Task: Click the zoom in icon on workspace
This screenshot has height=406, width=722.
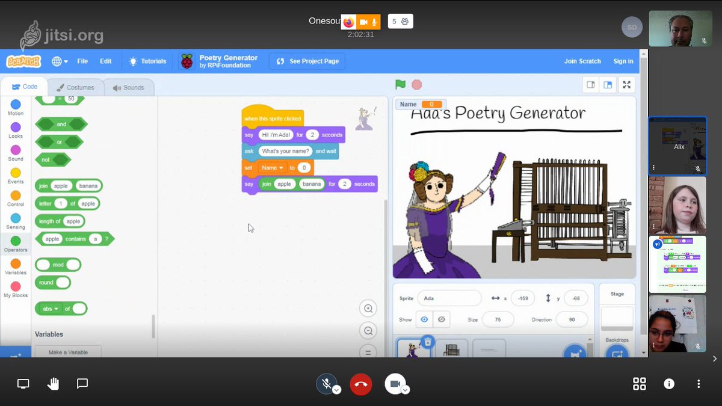Action: [368, 309]
